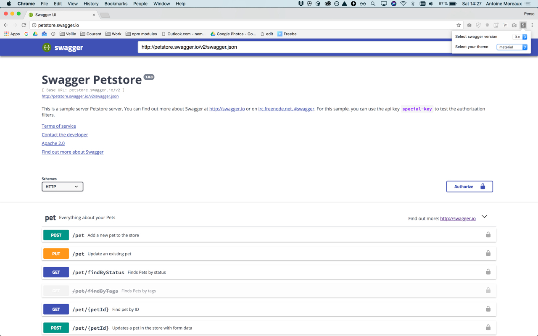This screenshot has height=336, width=538.
Task: Open the Apple menu
Action: 9,4
